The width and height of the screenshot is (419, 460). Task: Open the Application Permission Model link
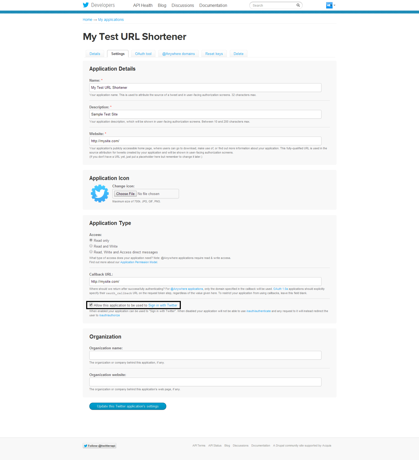coord(139,262)
